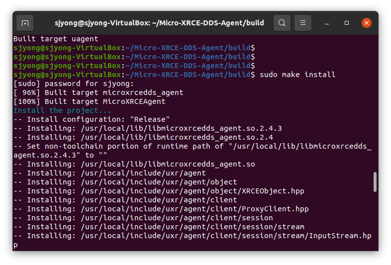Click the line ending in uxr/agent/client
391x265 pixels.
[x=125, y=200]
